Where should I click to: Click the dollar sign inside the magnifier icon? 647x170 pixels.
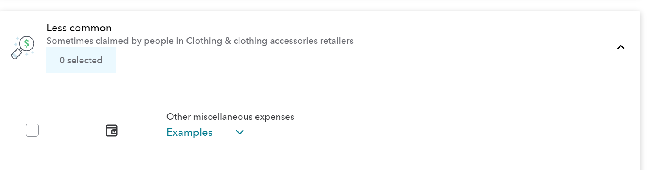tap(27, 43)
